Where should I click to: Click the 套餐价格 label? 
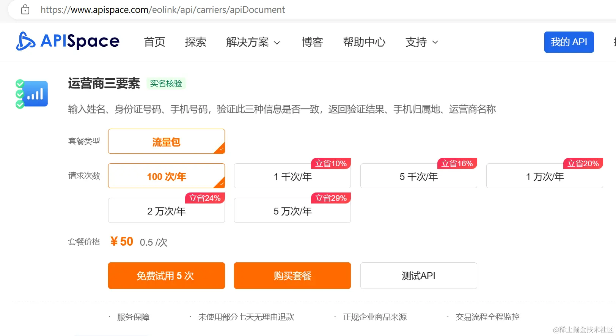pyautogui.click(x=84, y=242)
